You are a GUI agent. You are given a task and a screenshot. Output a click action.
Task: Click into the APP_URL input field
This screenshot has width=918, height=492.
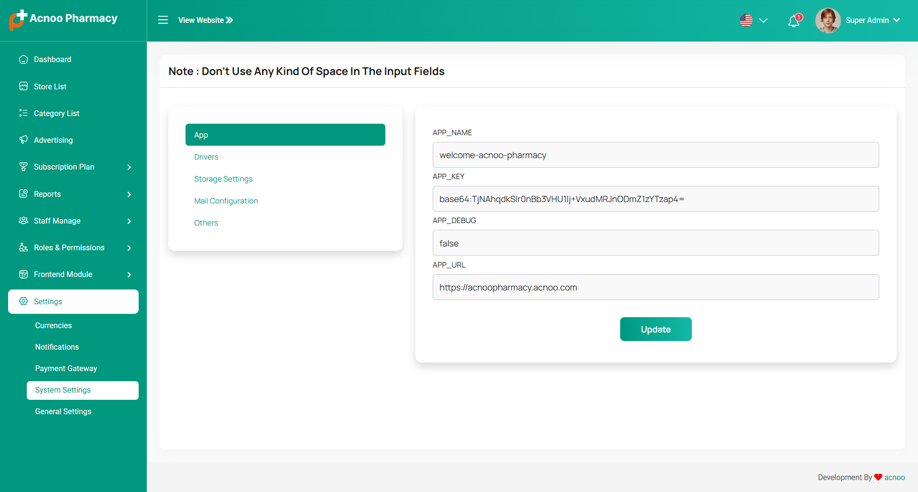click(x=656, y=287)
